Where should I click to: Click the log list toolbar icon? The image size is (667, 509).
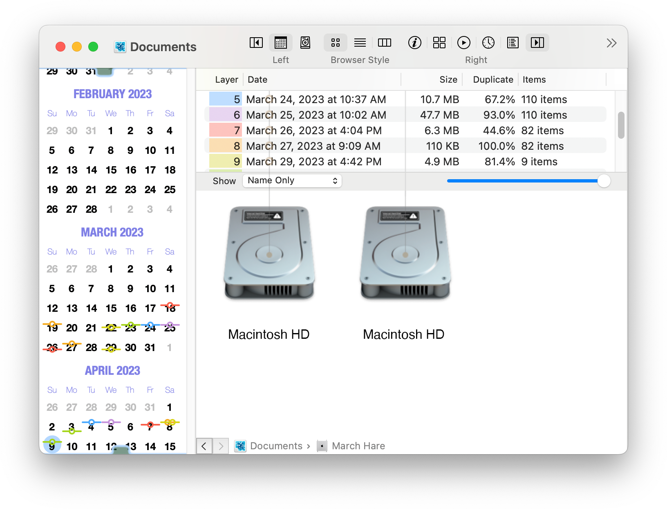tap(513, 43)
